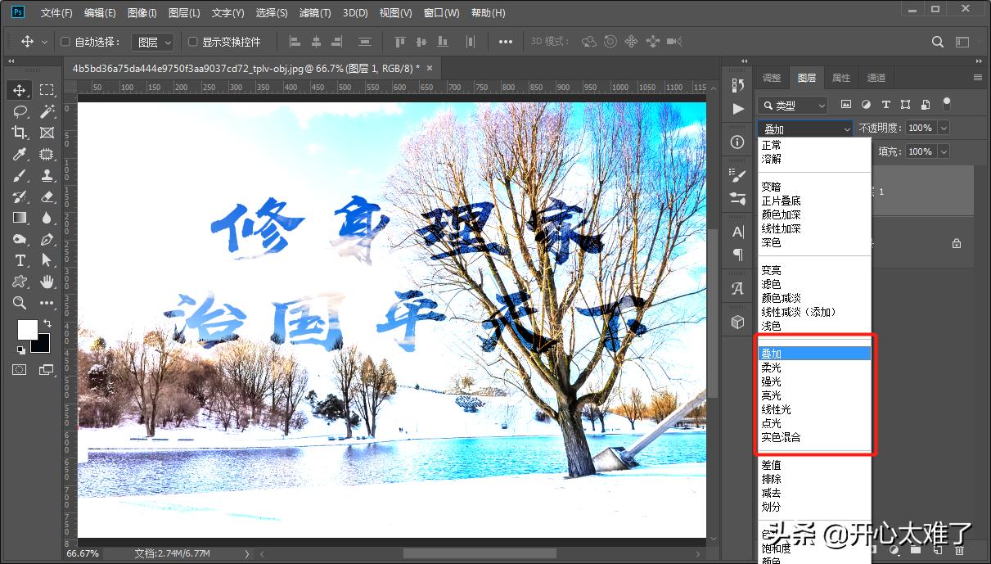Toggle the 显示变换控件 checkbox

[x=193, y=42]
